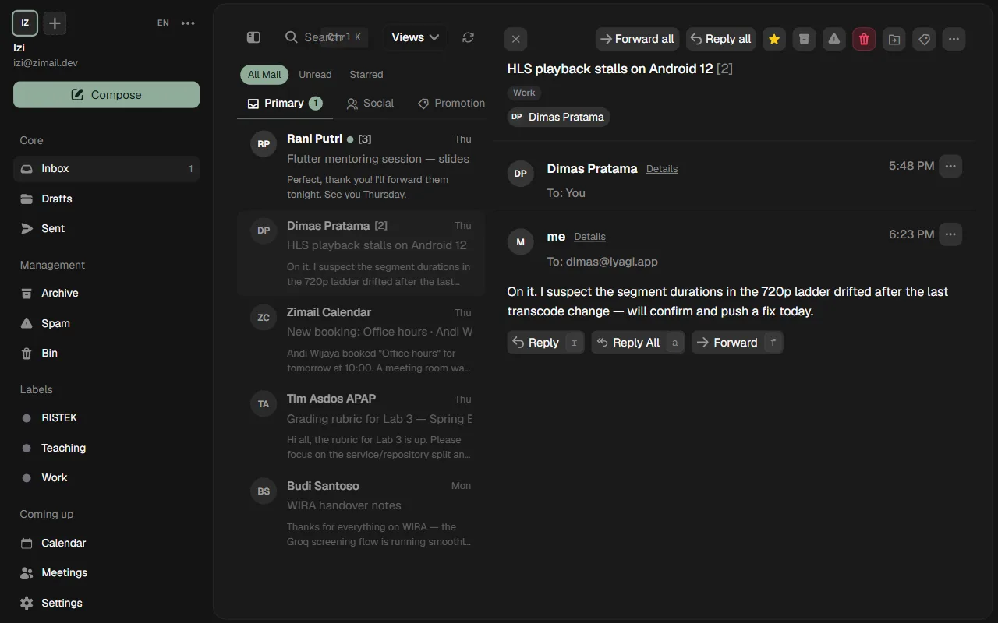Open the Drafts folder
Viewport: 998px width, 623px height.
106,199
